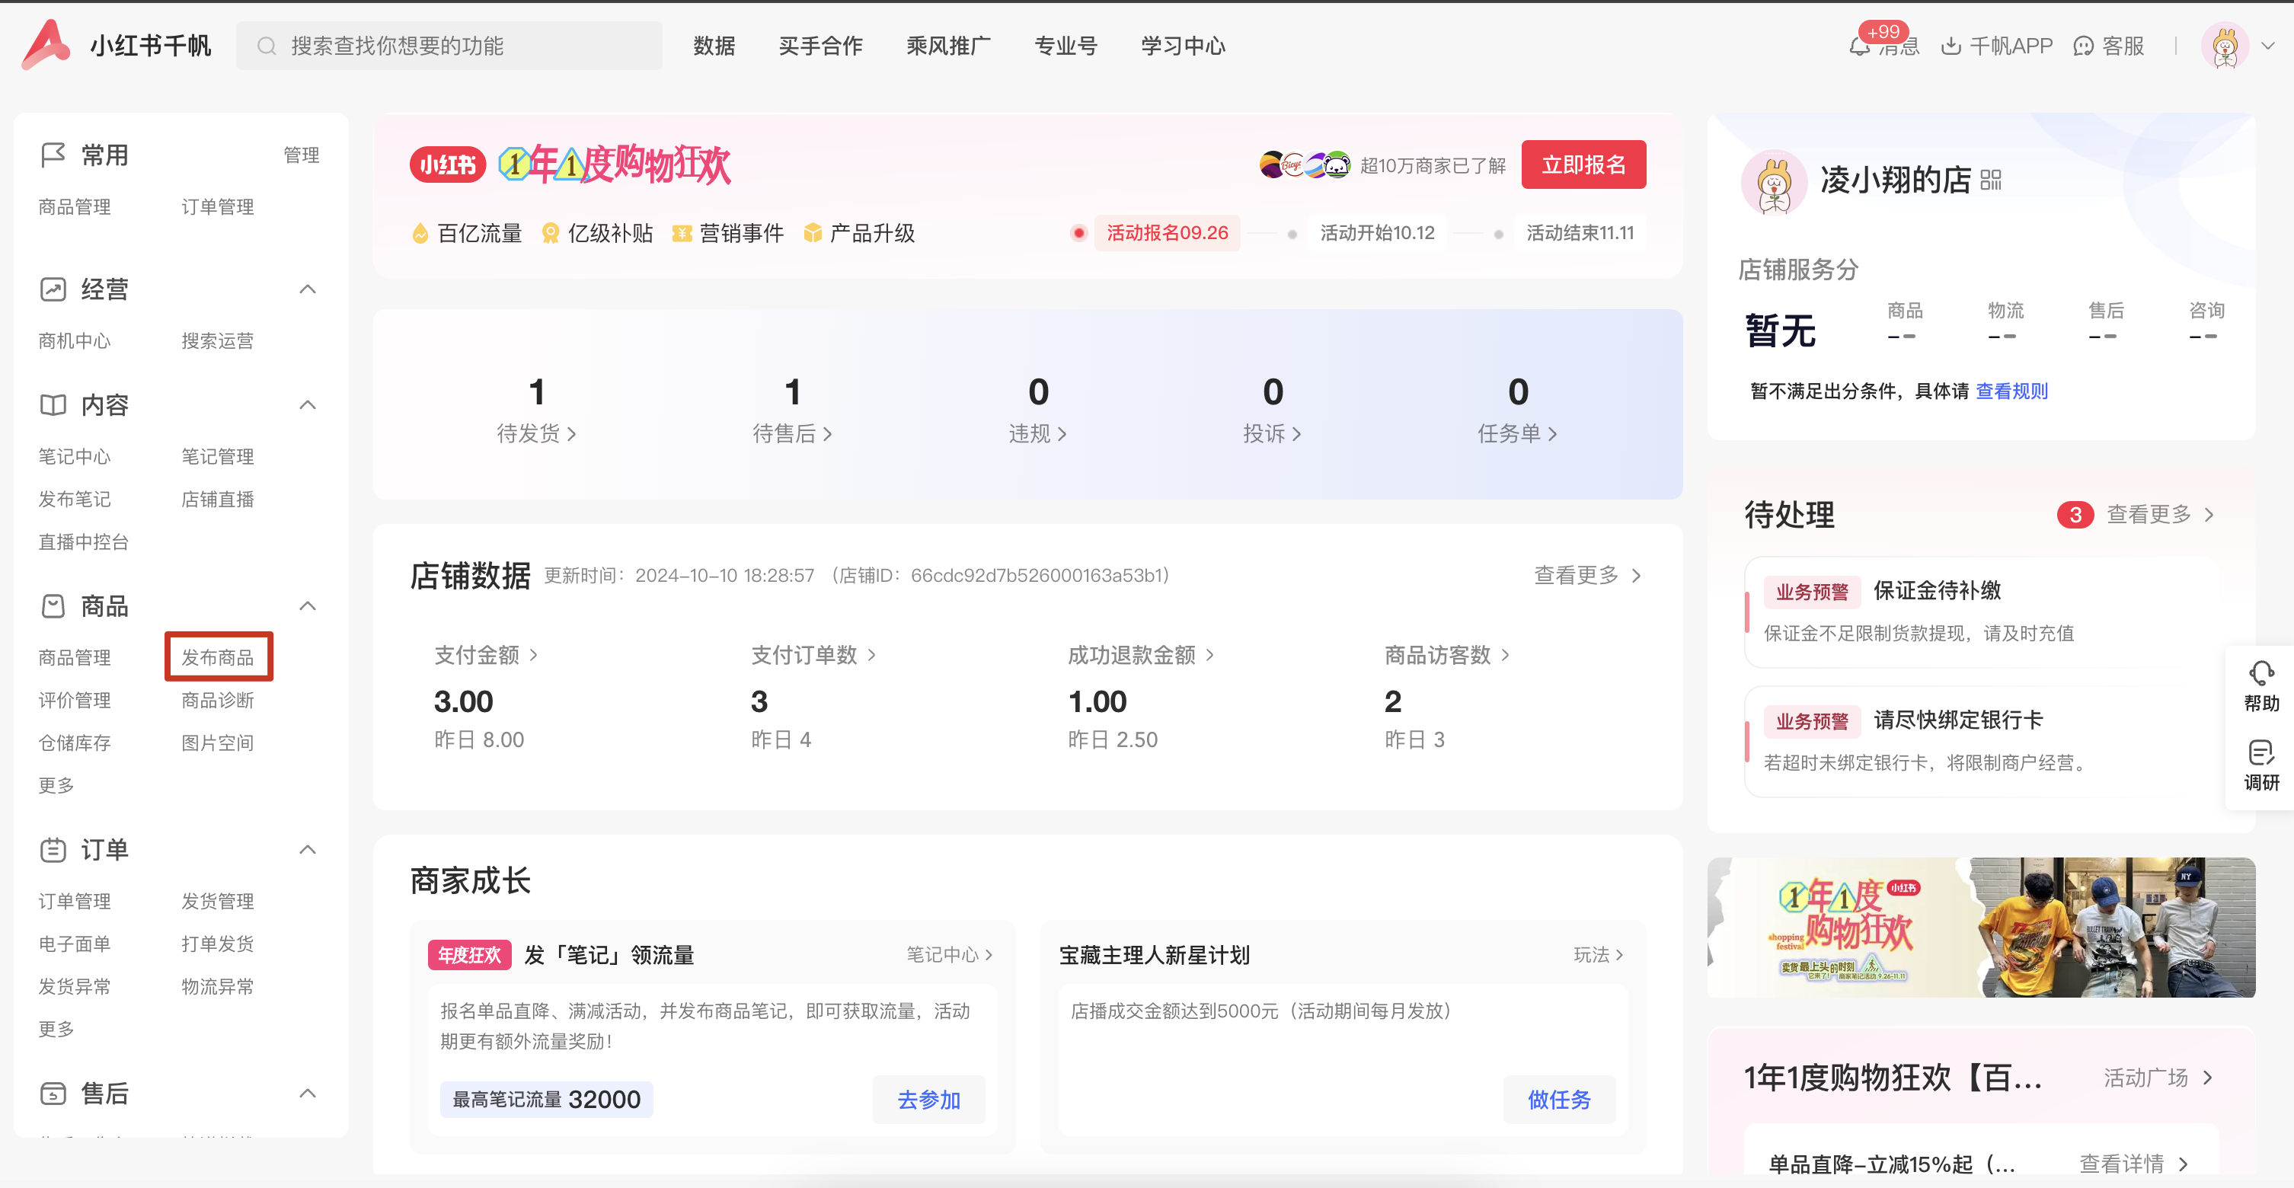Open 玩法 link for 新星计划
Screen dimensions: 2294x1188
click(1599, 955)
